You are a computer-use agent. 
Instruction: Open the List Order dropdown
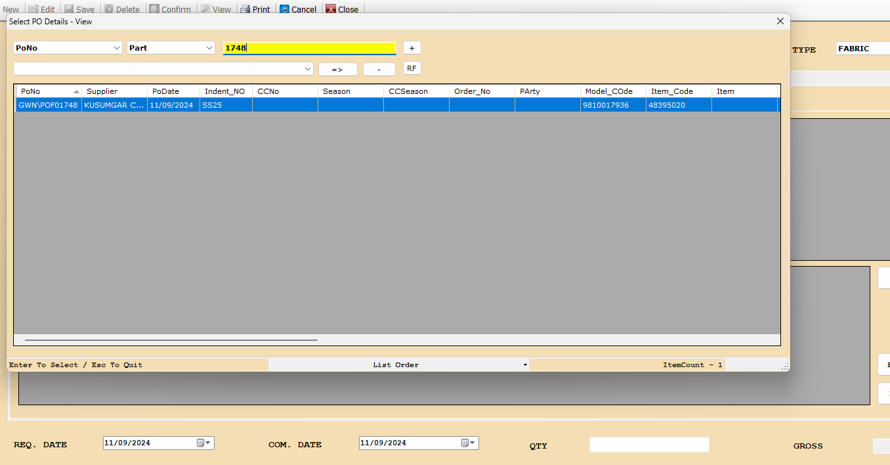pos(525,365)
